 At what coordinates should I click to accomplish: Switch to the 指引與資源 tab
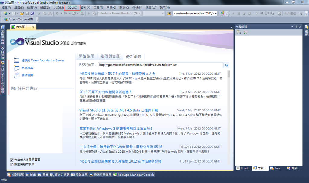(110, 56)
